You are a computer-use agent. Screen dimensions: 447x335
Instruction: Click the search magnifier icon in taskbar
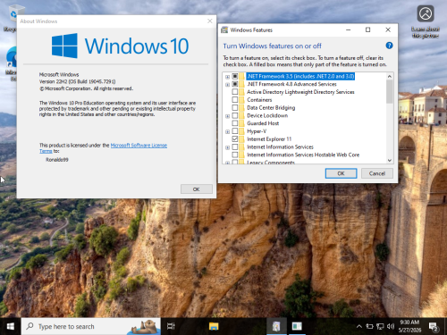pyautogui.click(x=30, y=326)
